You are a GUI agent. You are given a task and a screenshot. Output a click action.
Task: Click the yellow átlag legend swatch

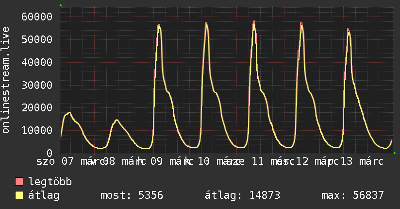(19, 195)
